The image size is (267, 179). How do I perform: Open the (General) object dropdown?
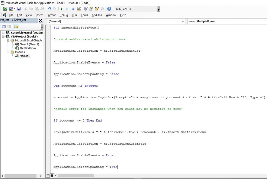click(x=183, y=21)
